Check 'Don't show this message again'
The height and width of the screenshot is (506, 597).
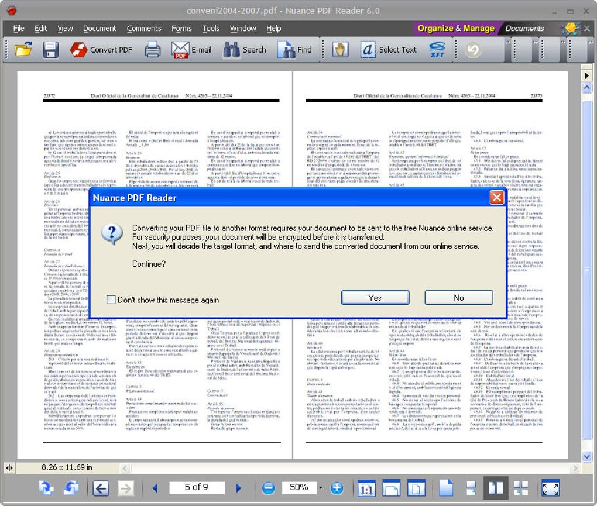pyautogui.click(x=111, y=300)
